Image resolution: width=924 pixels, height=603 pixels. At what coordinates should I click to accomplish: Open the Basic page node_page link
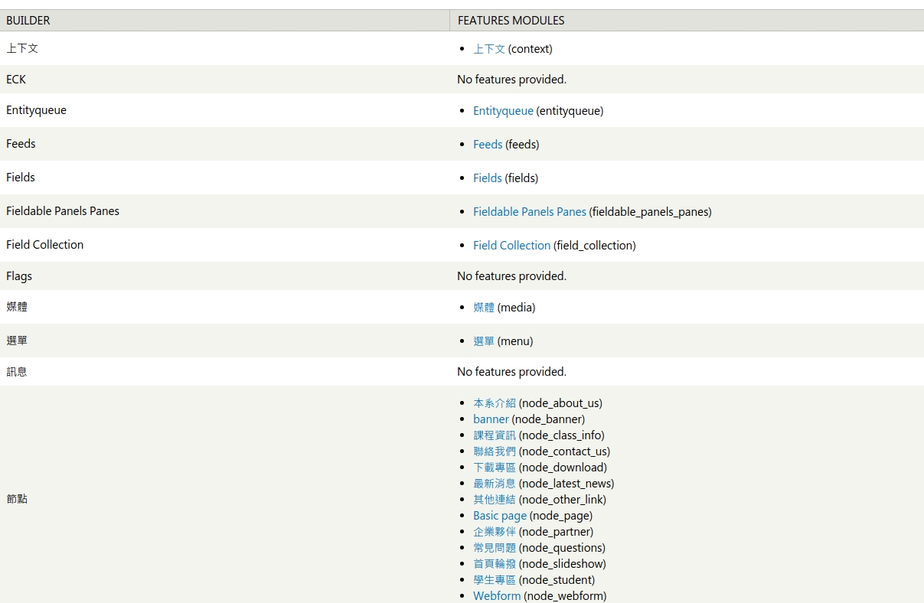coord(500,516)
